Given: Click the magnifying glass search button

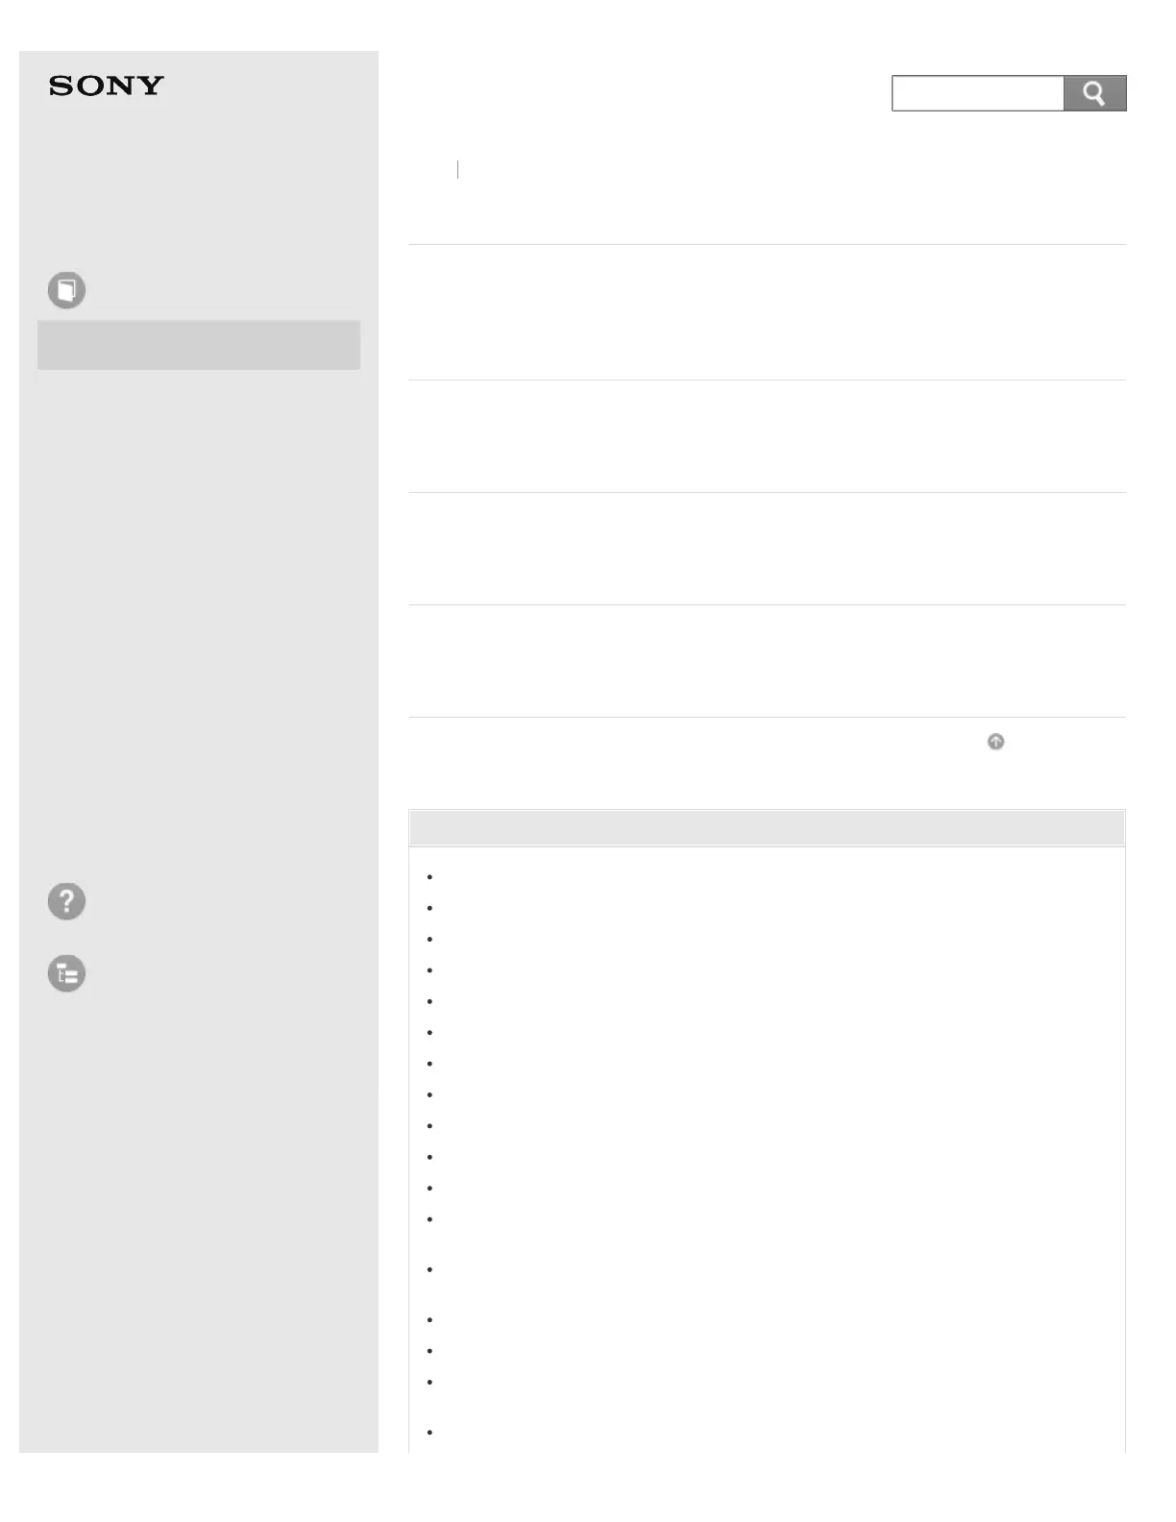Looking at the screenshot, I should click(x=1094, y=93).
